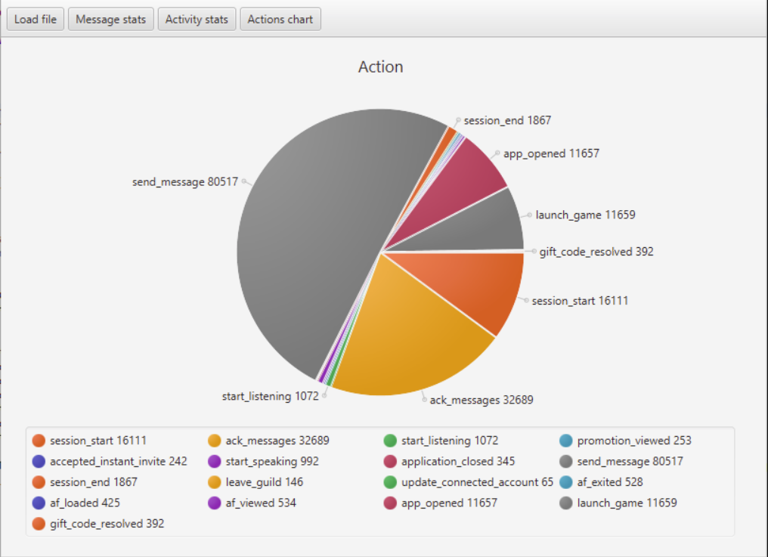Image resolution: width=768 pixels, height=557 pixels.
Task: Show the Actions chart
Action: [280, 19]
